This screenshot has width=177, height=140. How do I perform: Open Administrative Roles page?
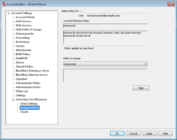(28, 87)
